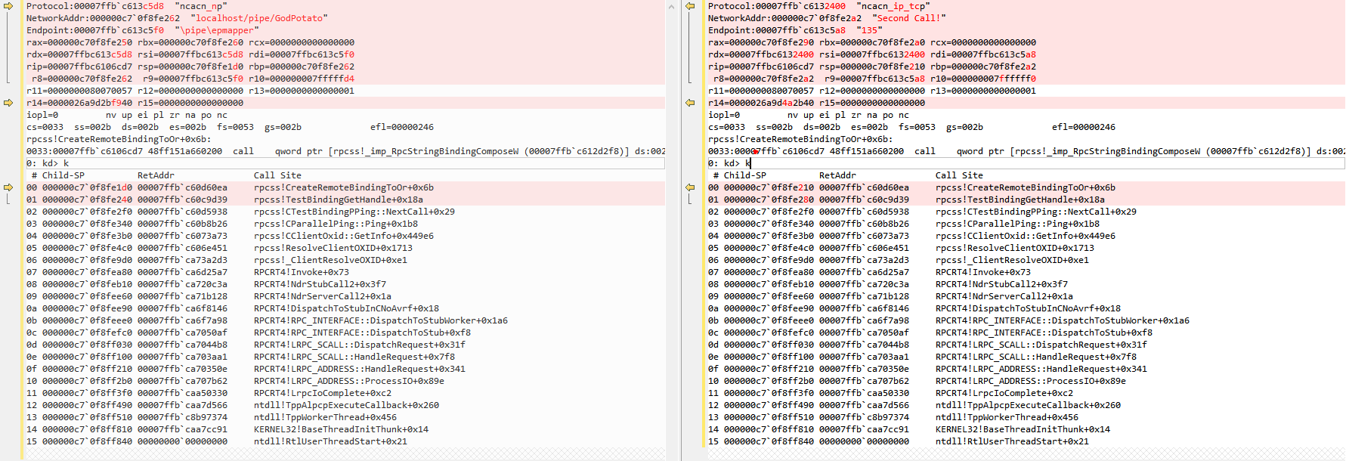Click the merge arrow next to r14=0000026a9d2bf940
The image size is (1346, 461).
click(x=9, y=103)
